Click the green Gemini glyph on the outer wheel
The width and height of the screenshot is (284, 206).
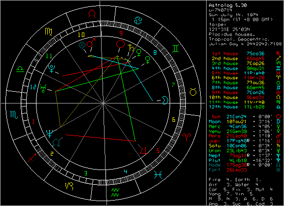[176, 48]
